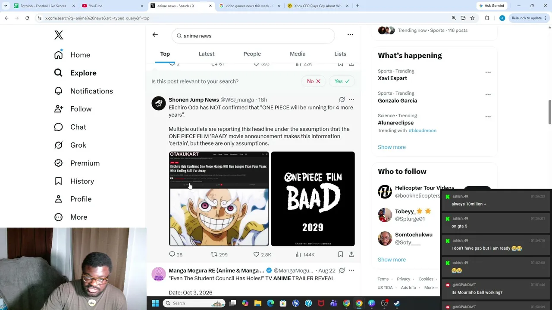Viewport: 552px width, 310px height.
Task: Open the sidebar More menu
Action: 71,217
